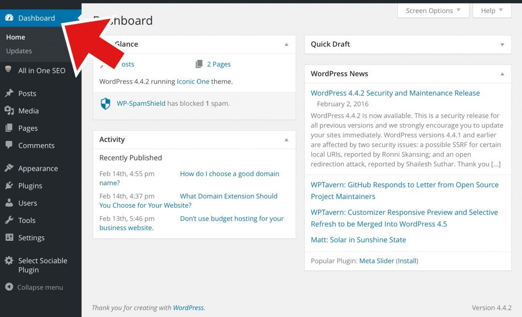
Task: Click the Media library icon
Action: [9, 110]
